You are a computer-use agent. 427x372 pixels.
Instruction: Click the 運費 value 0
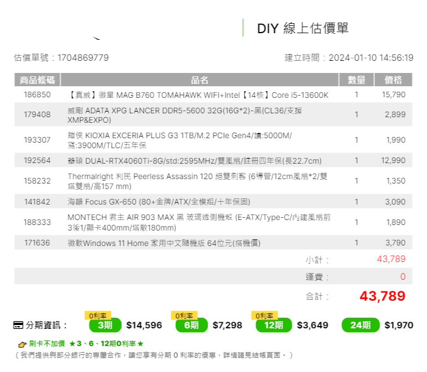pos(403,277)
